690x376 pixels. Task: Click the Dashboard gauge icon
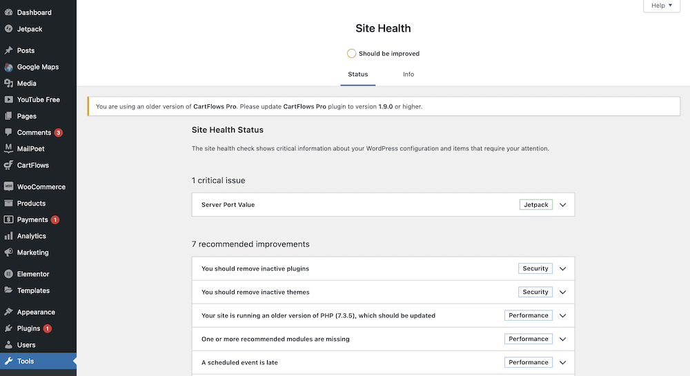(8, 12)
